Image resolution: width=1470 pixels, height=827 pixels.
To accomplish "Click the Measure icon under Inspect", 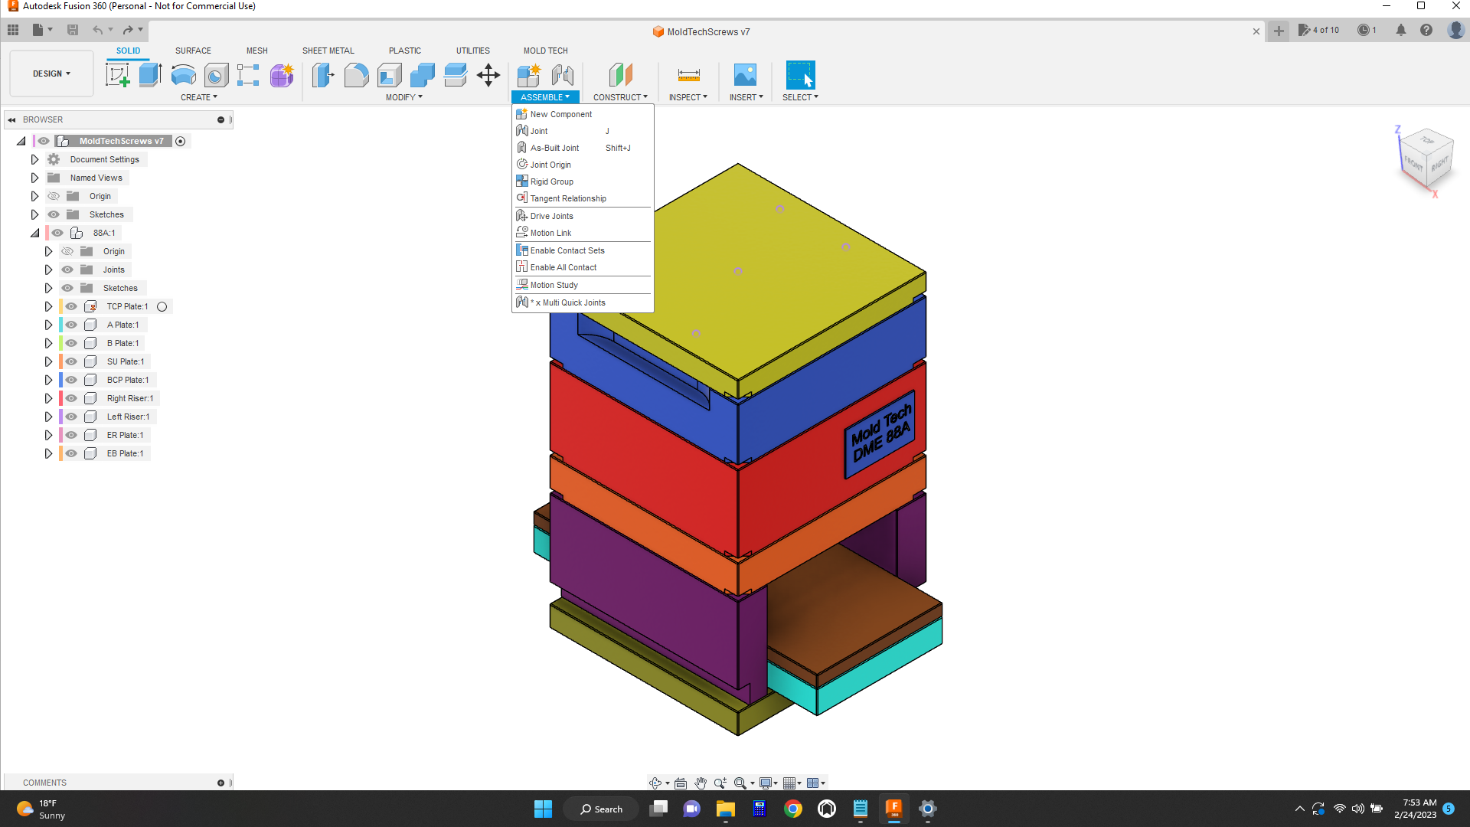I will [688, 75].
